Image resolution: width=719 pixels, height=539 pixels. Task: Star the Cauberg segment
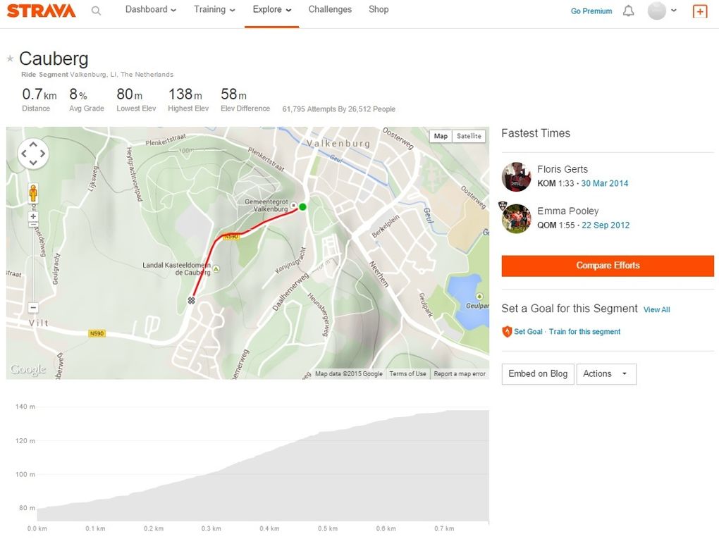pyautogui.click(x=10, y=58)
